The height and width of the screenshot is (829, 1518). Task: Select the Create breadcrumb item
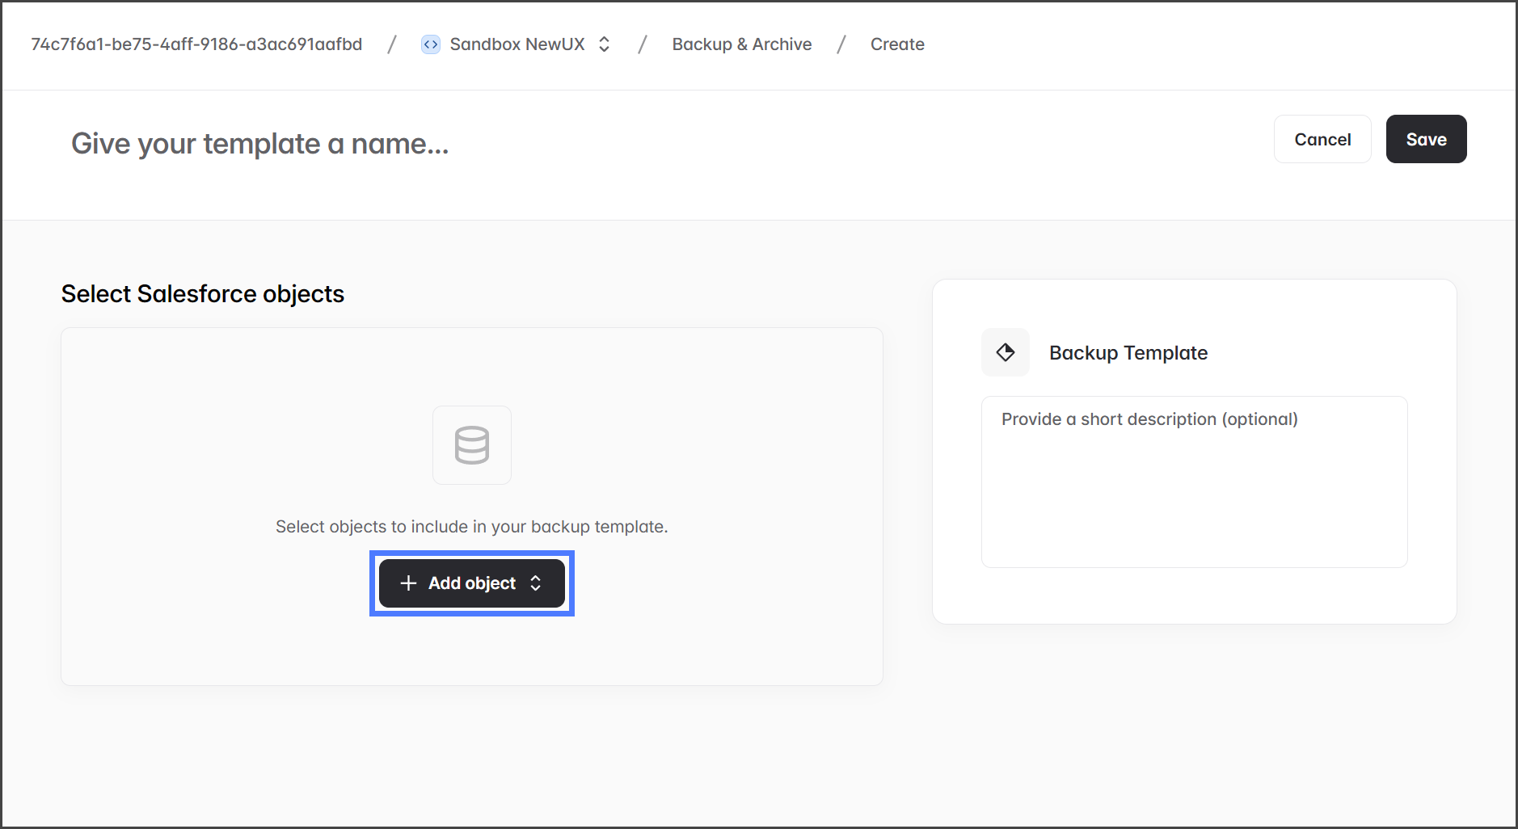[x=897, y=44]
